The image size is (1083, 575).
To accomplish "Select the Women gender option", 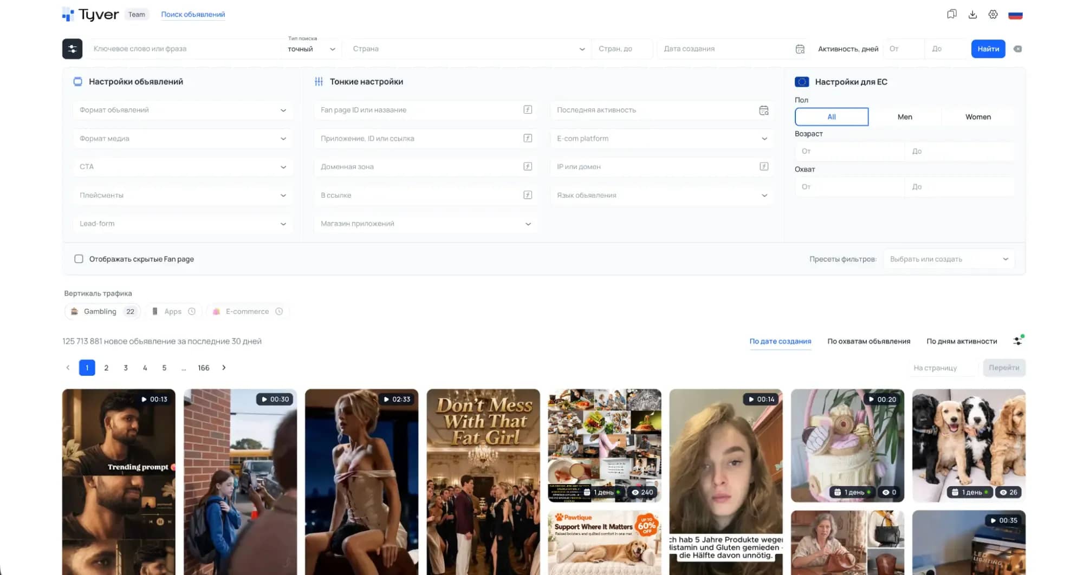I will tap(978, 117).
